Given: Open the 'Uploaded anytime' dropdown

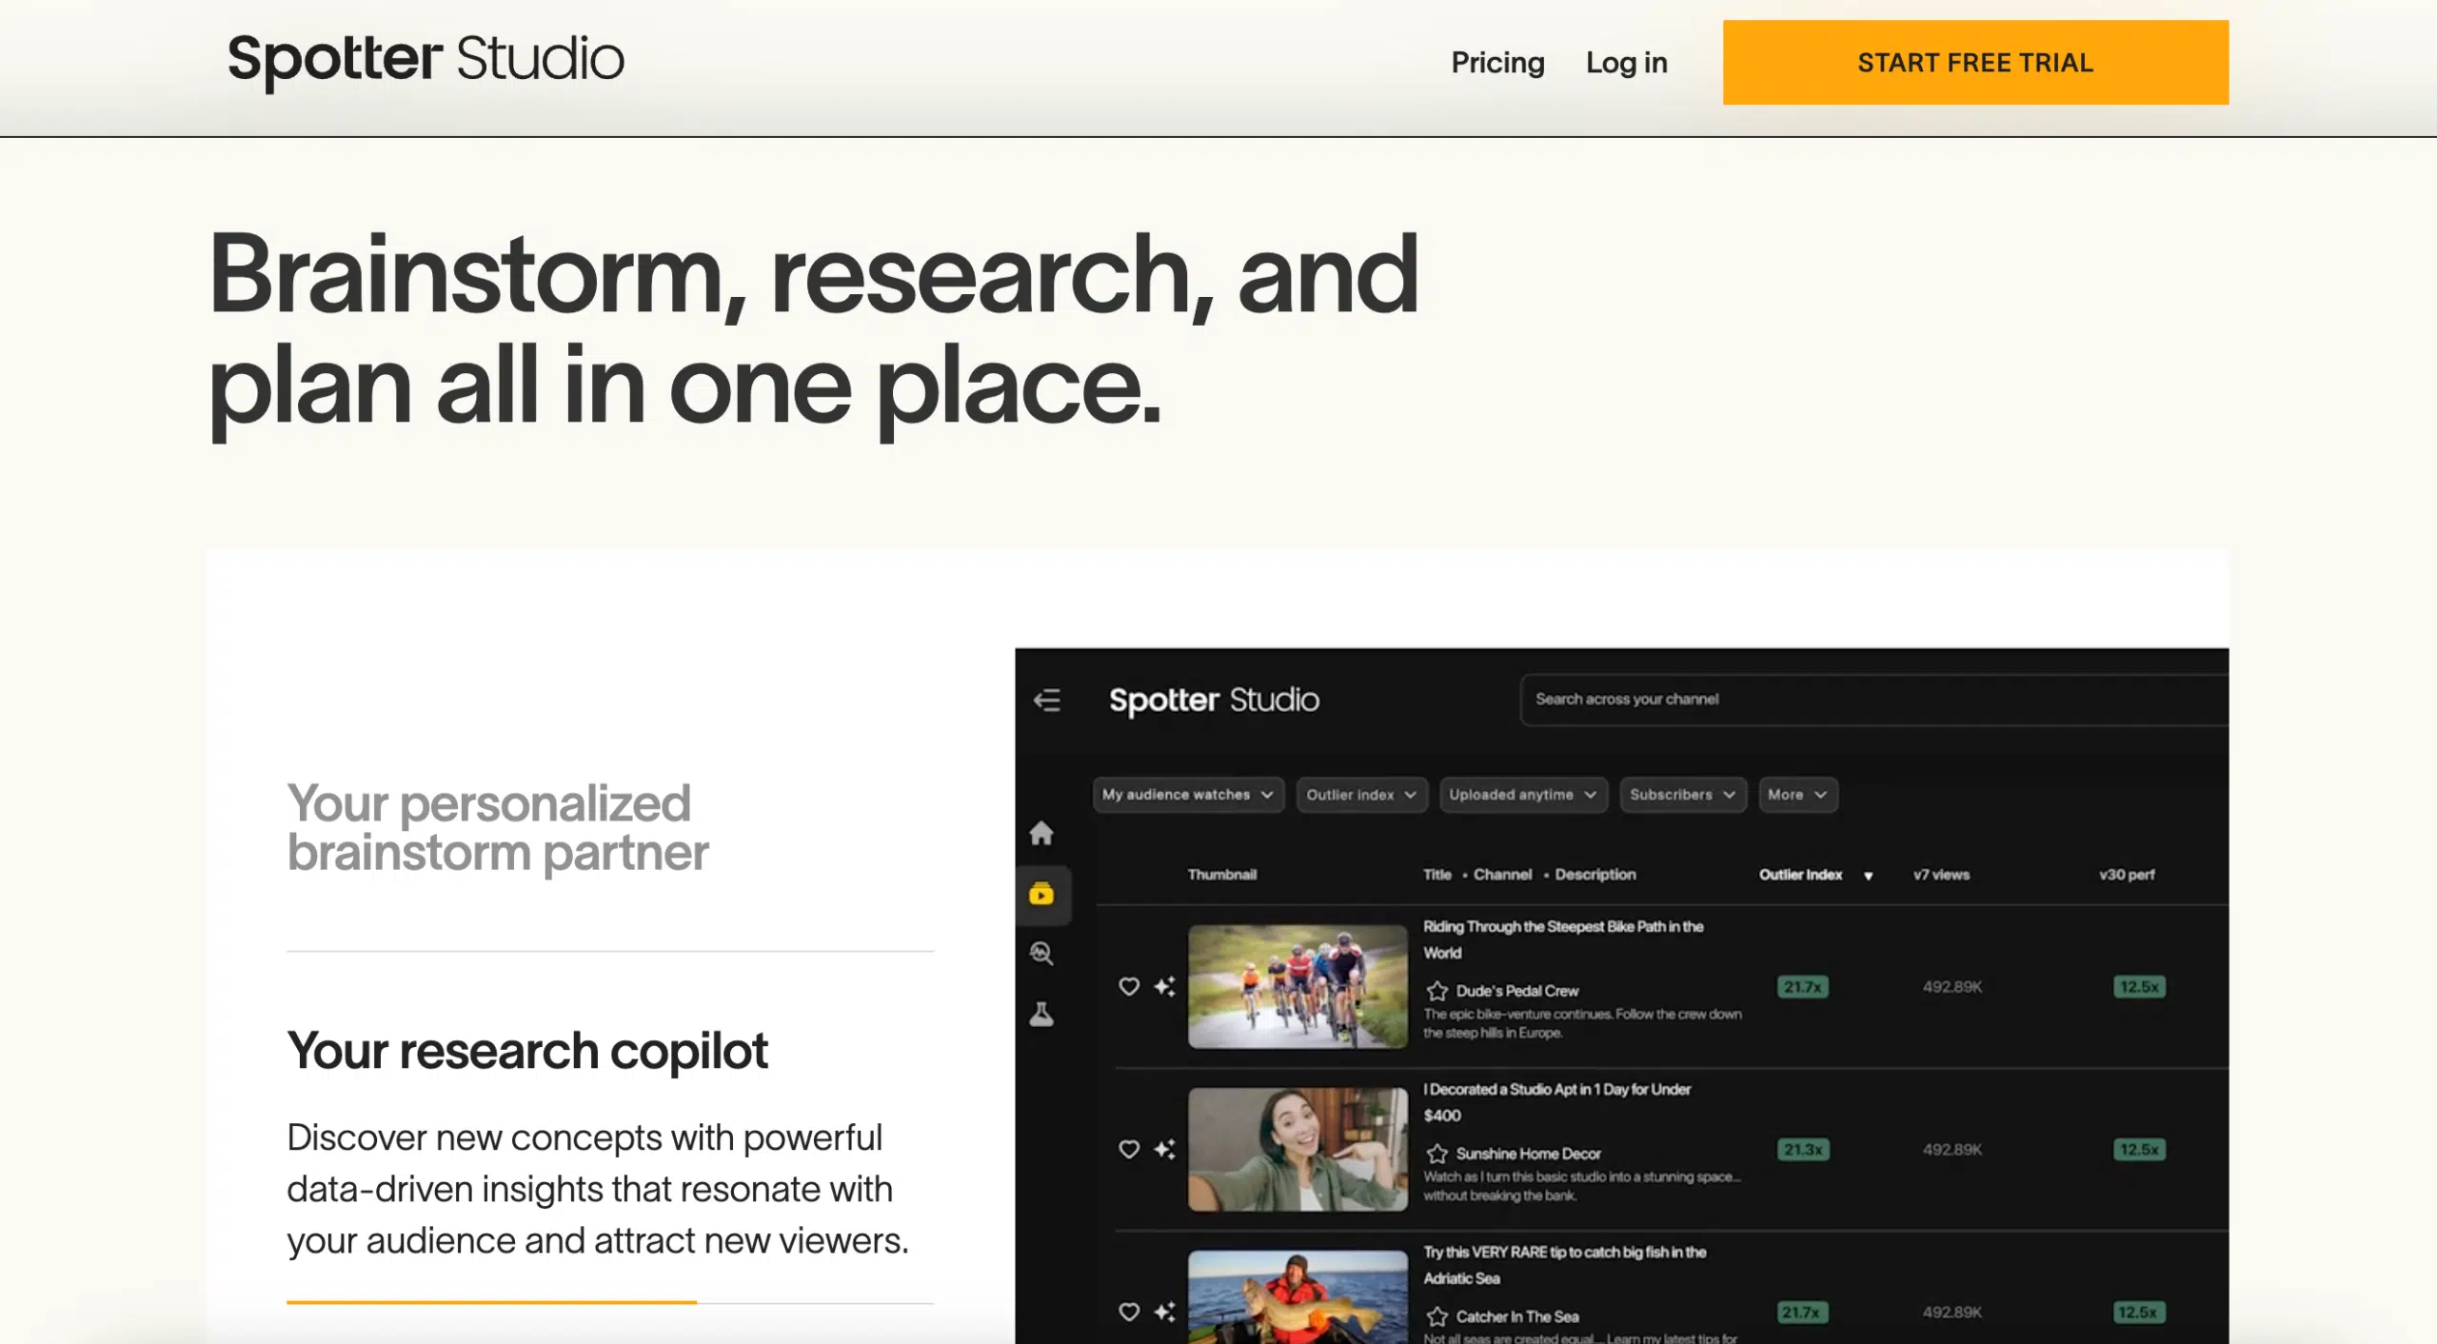Looking at the screenshot, I should 1523,795.
